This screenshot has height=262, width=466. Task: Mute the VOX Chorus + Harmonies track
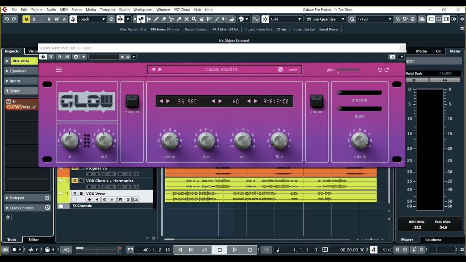point(75,180)
